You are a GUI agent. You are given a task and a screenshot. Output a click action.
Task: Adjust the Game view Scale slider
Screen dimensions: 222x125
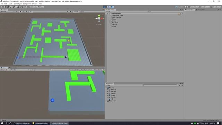pyautogui.click(x=42, y=70)
